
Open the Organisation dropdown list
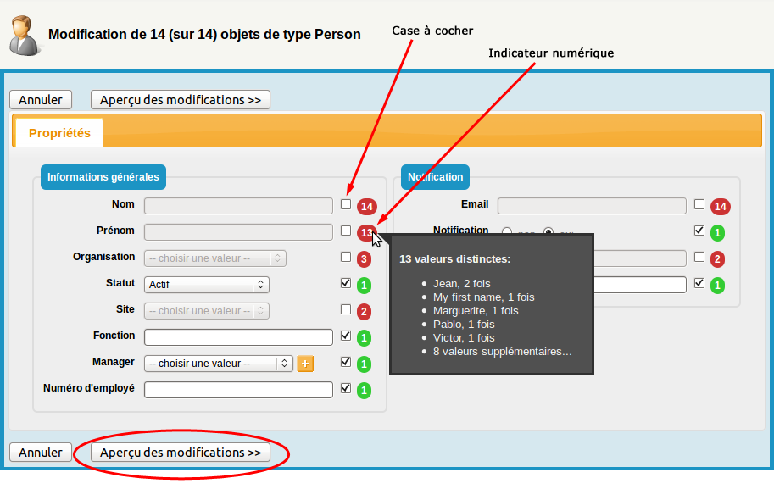coord(214,258)
